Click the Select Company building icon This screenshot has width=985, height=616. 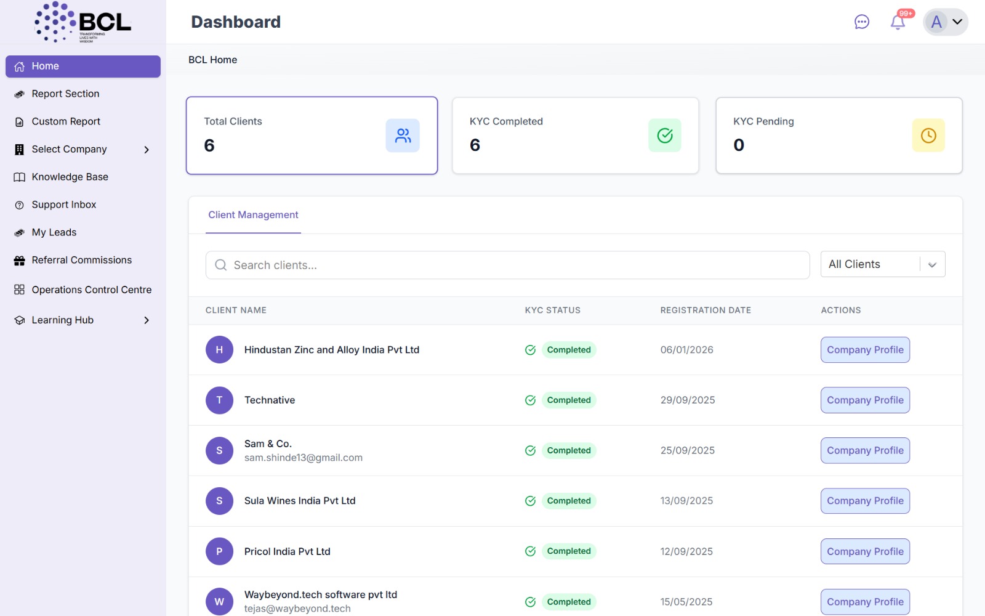point(20,150)
